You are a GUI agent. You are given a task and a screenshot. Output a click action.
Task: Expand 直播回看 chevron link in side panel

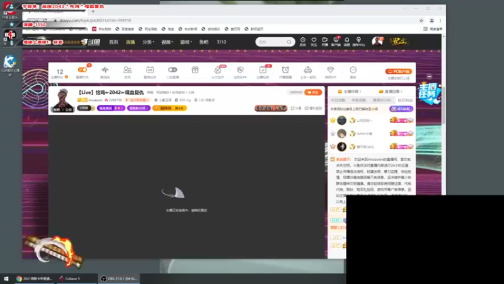[x=391, y=92]
